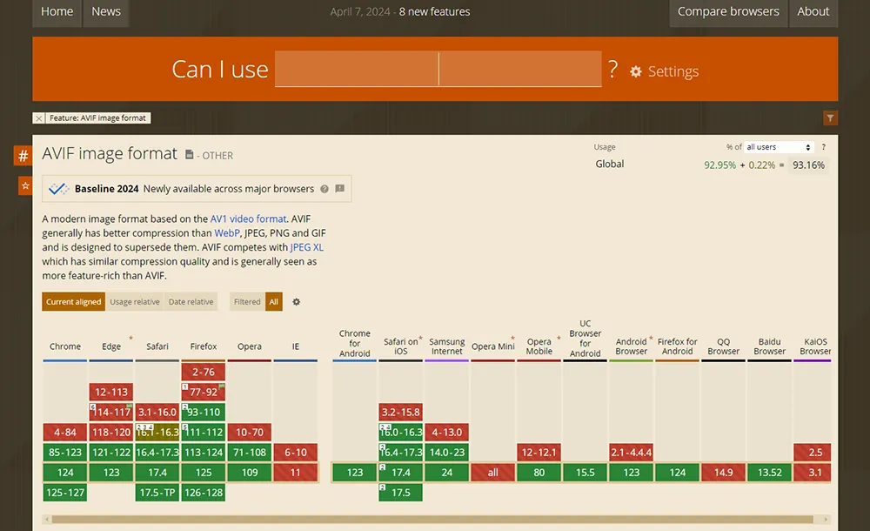Go to Home page
This screenshot has height=531, width=870.
(57, 11)
